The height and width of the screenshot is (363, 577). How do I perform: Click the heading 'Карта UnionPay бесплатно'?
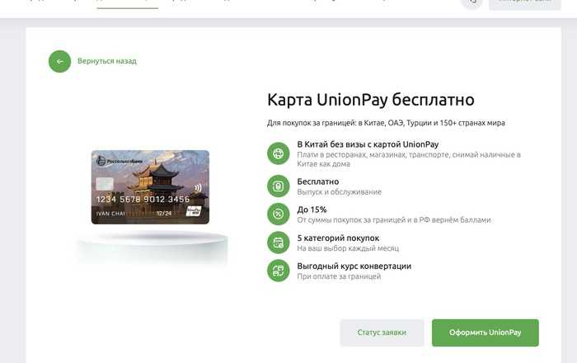(x=371, y=100)
